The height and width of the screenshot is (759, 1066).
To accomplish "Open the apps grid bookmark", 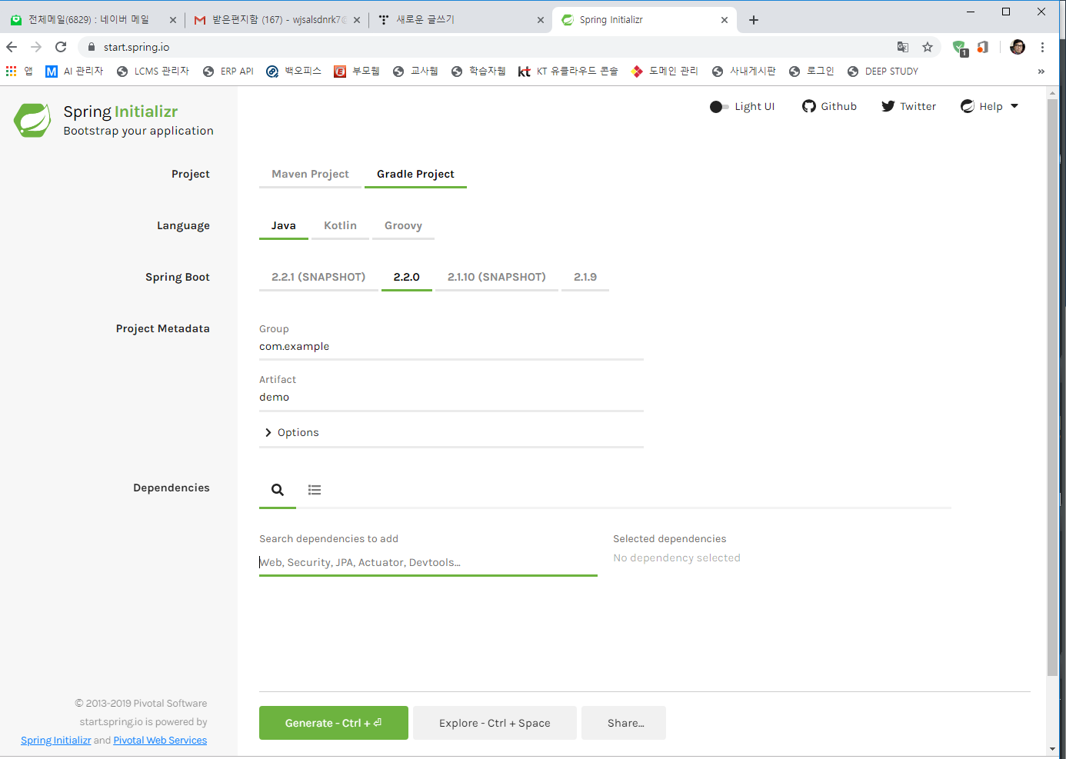I will 19,72.
